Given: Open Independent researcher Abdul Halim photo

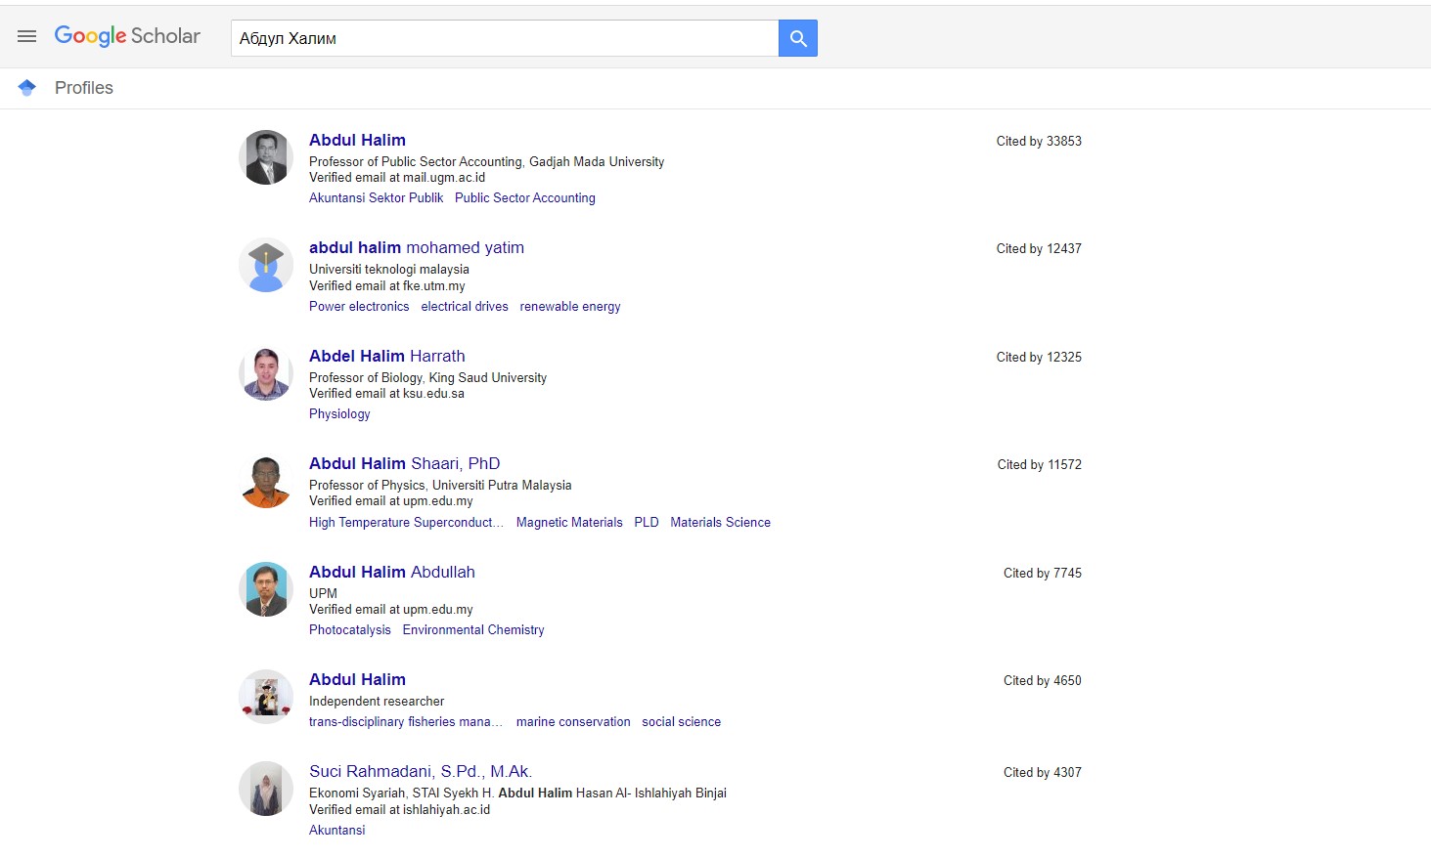Looking at the screenshot, I should pos(266,697).
